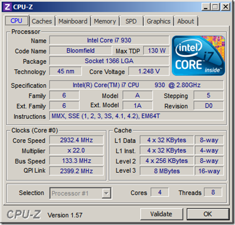Open the About tab

[186, 21]
